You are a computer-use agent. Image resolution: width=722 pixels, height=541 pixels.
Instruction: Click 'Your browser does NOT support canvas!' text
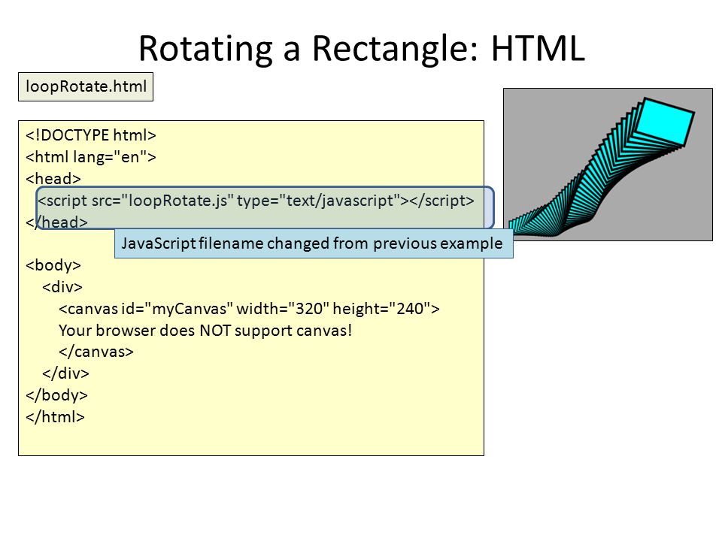pos(205,331)
